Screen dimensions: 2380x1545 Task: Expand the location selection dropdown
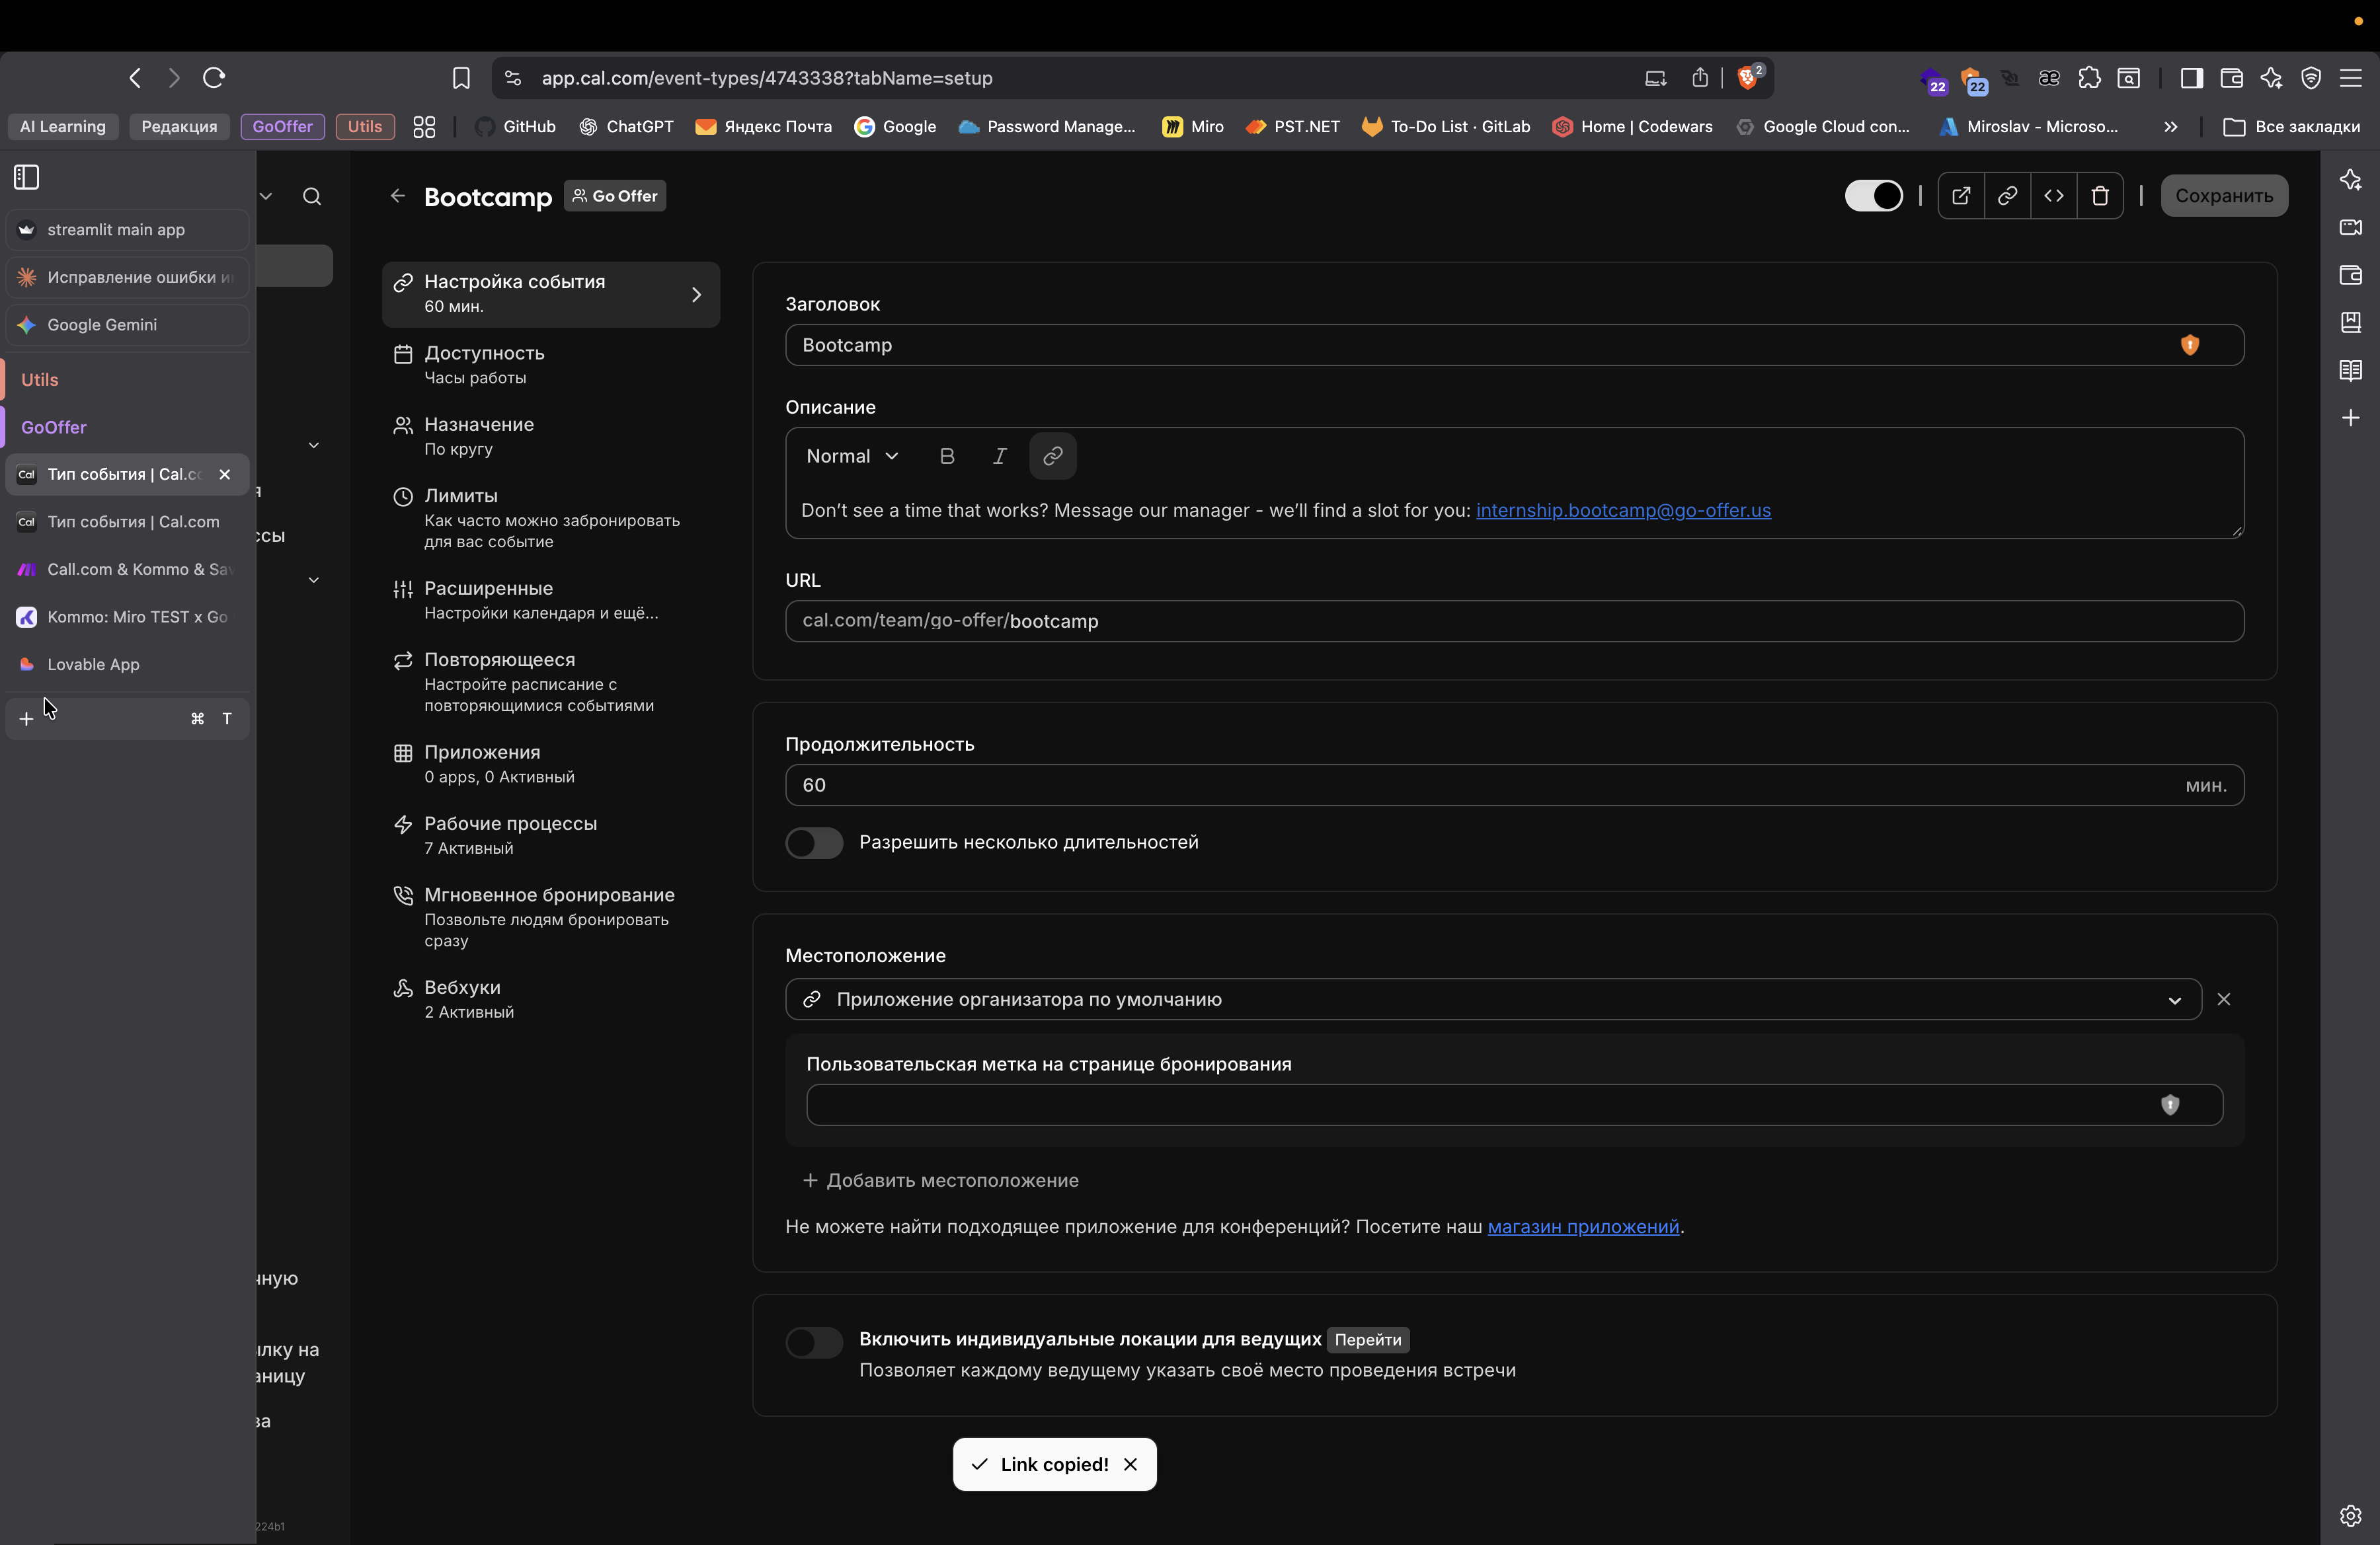[2173, 1000]
